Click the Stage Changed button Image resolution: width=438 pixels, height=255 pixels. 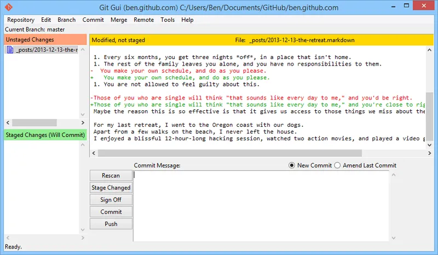tap(111, 188)
